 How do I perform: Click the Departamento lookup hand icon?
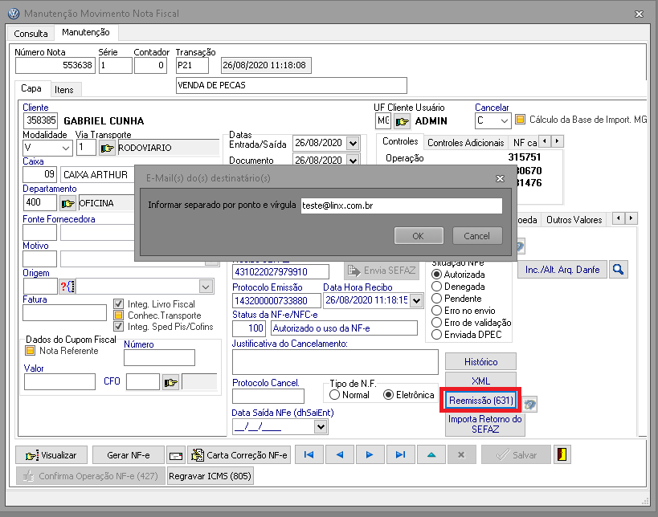coord(68,203)
